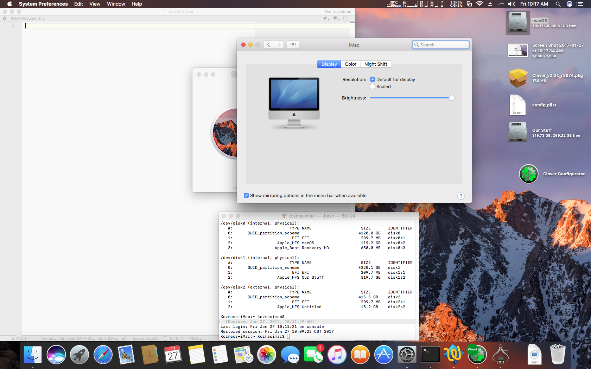591x369 pixels.
Task: Open iTunes music icon in Dock
Action: [x=337, y=355]
